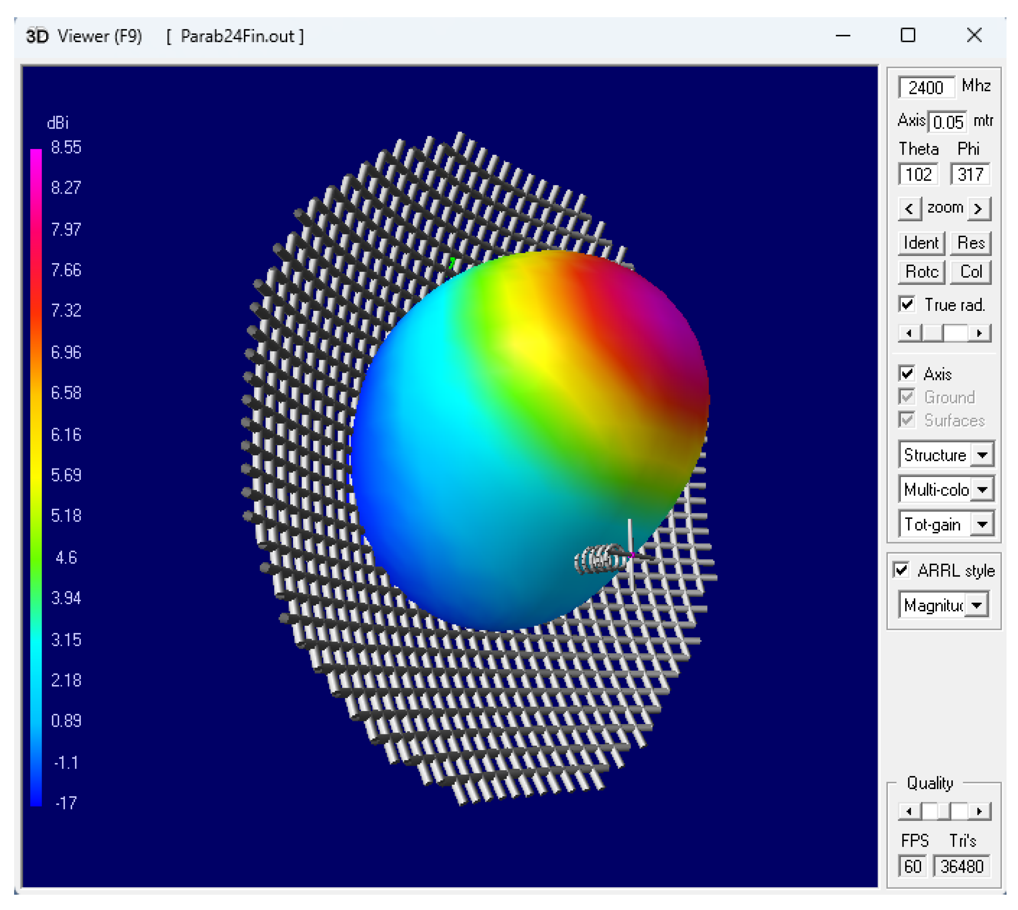Click the Res button
This screenshot has height=910, width=1018.
pyautogui.click(x=970, y=243)
